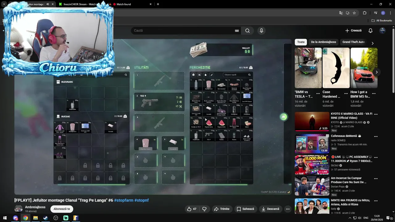
Task: Open Chrome extensions puzzle icon
Action: point(364,13)
